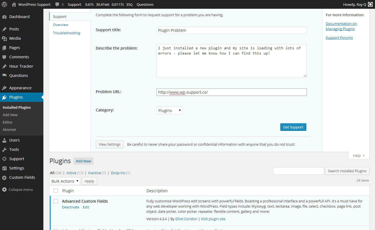Deactivate Advanced Custom Fields plugin
Viewport: 375px width, 230px height.
(71, 207)
